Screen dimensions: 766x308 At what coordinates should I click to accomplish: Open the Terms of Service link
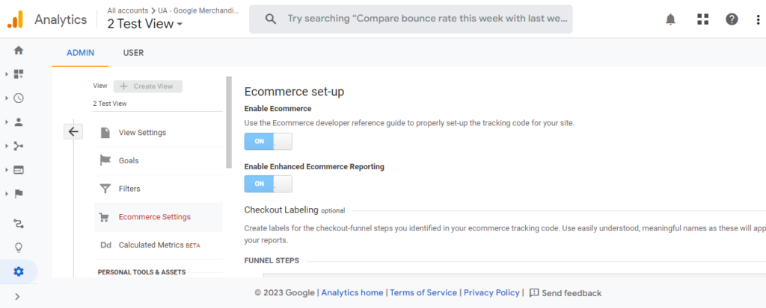tap(423, 293)
